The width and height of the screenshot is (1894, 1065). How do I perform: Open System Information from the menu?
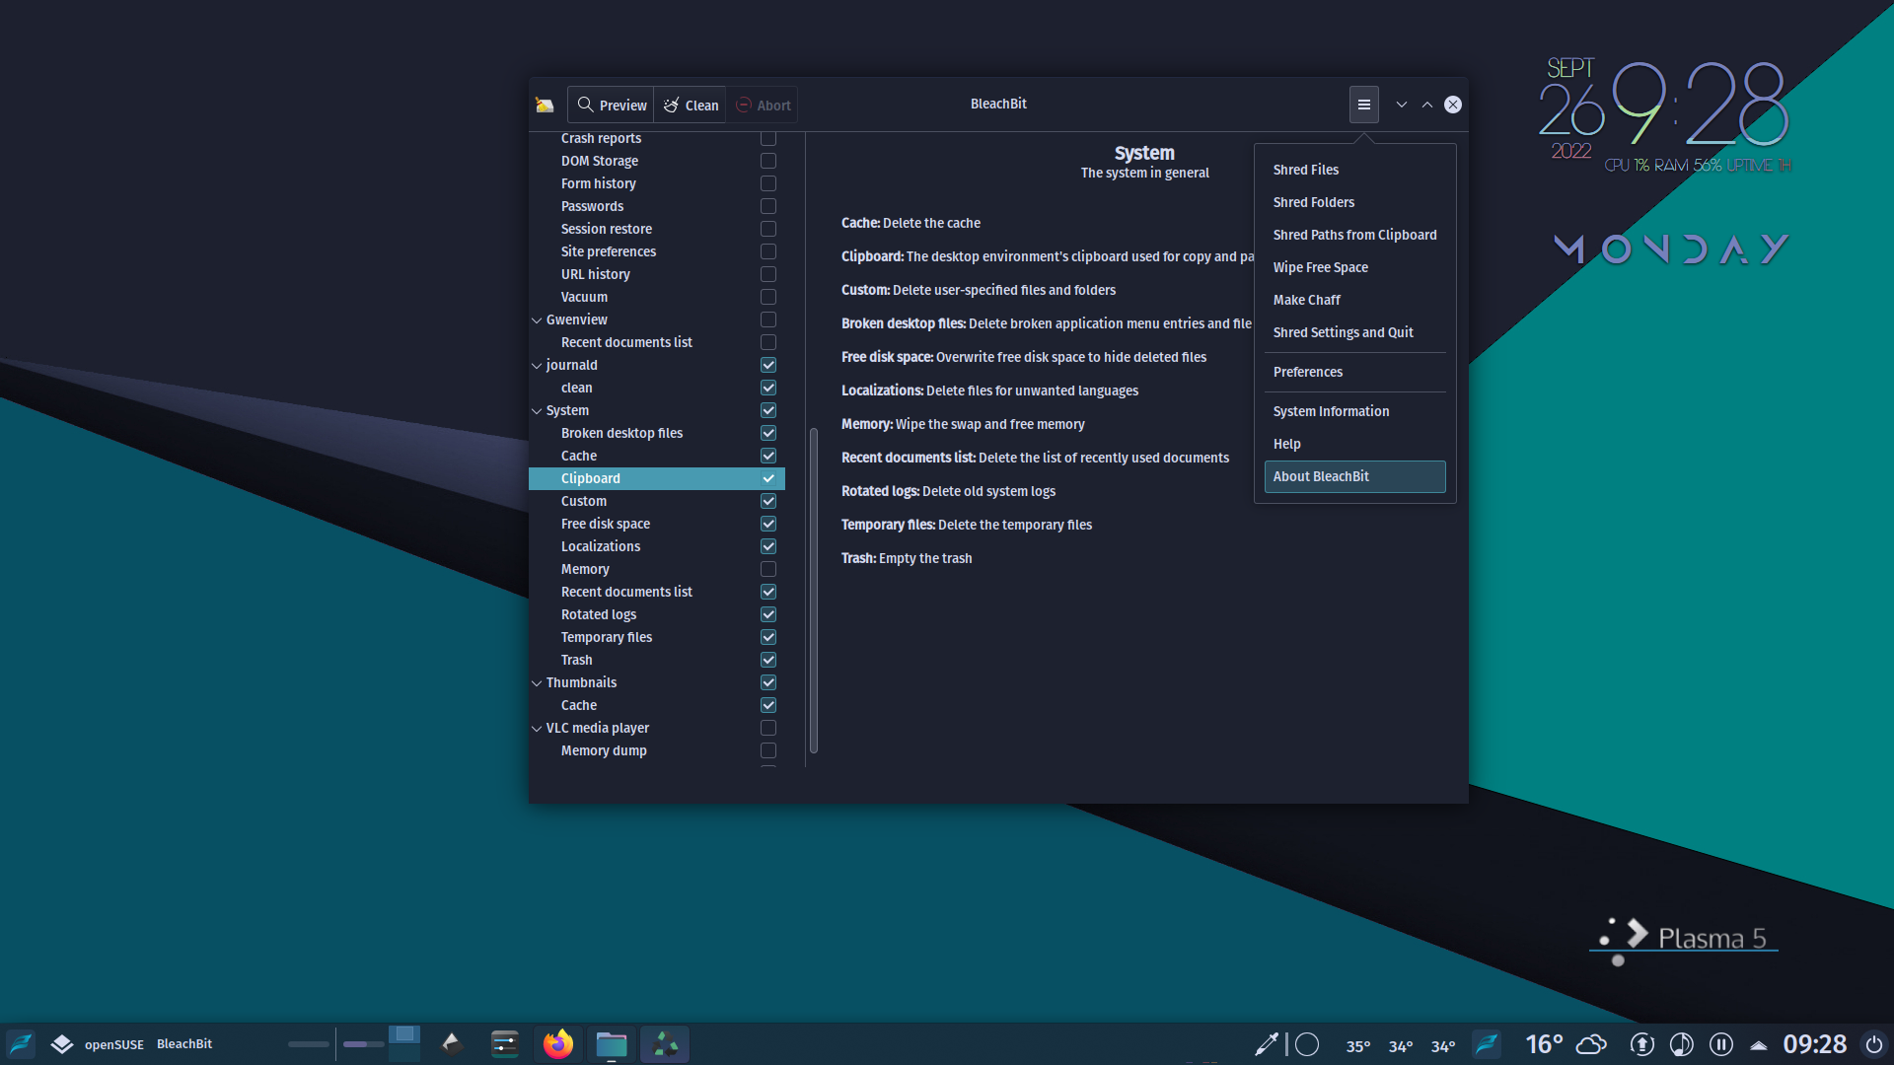(1354, 411)
